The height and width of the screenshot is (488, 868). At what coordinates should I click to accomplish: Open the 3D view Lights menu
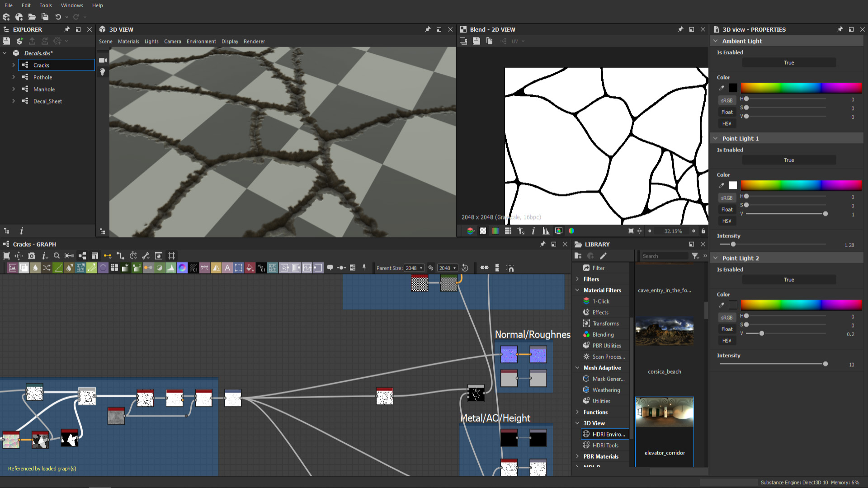click(x=151, y=42)
